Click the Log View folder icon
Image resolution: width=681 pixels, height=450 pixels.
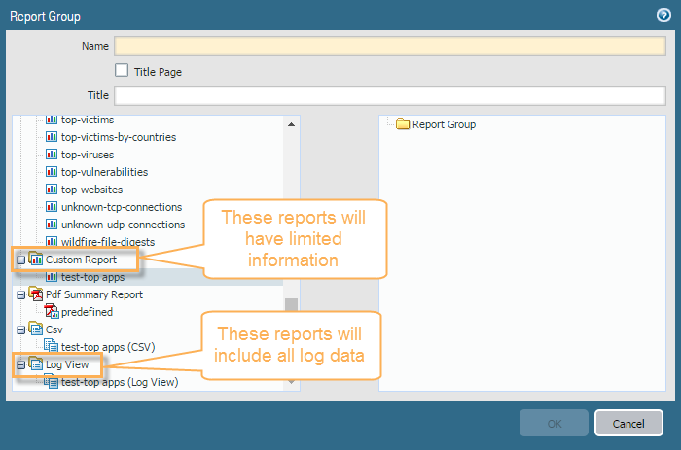[36, 363]
